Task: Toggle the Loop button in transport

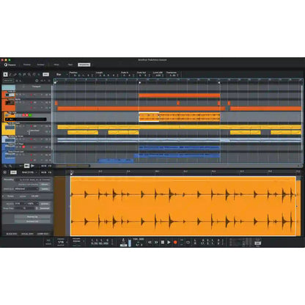Action: (188, 242)
